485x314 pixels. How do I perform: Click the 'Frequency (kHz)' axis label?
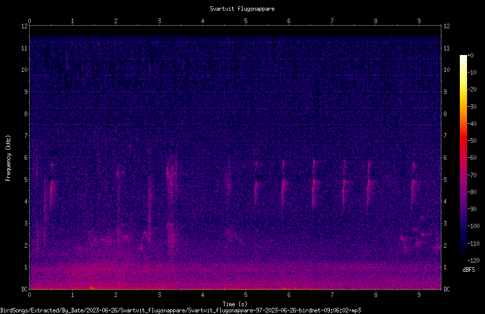[8, 158]
